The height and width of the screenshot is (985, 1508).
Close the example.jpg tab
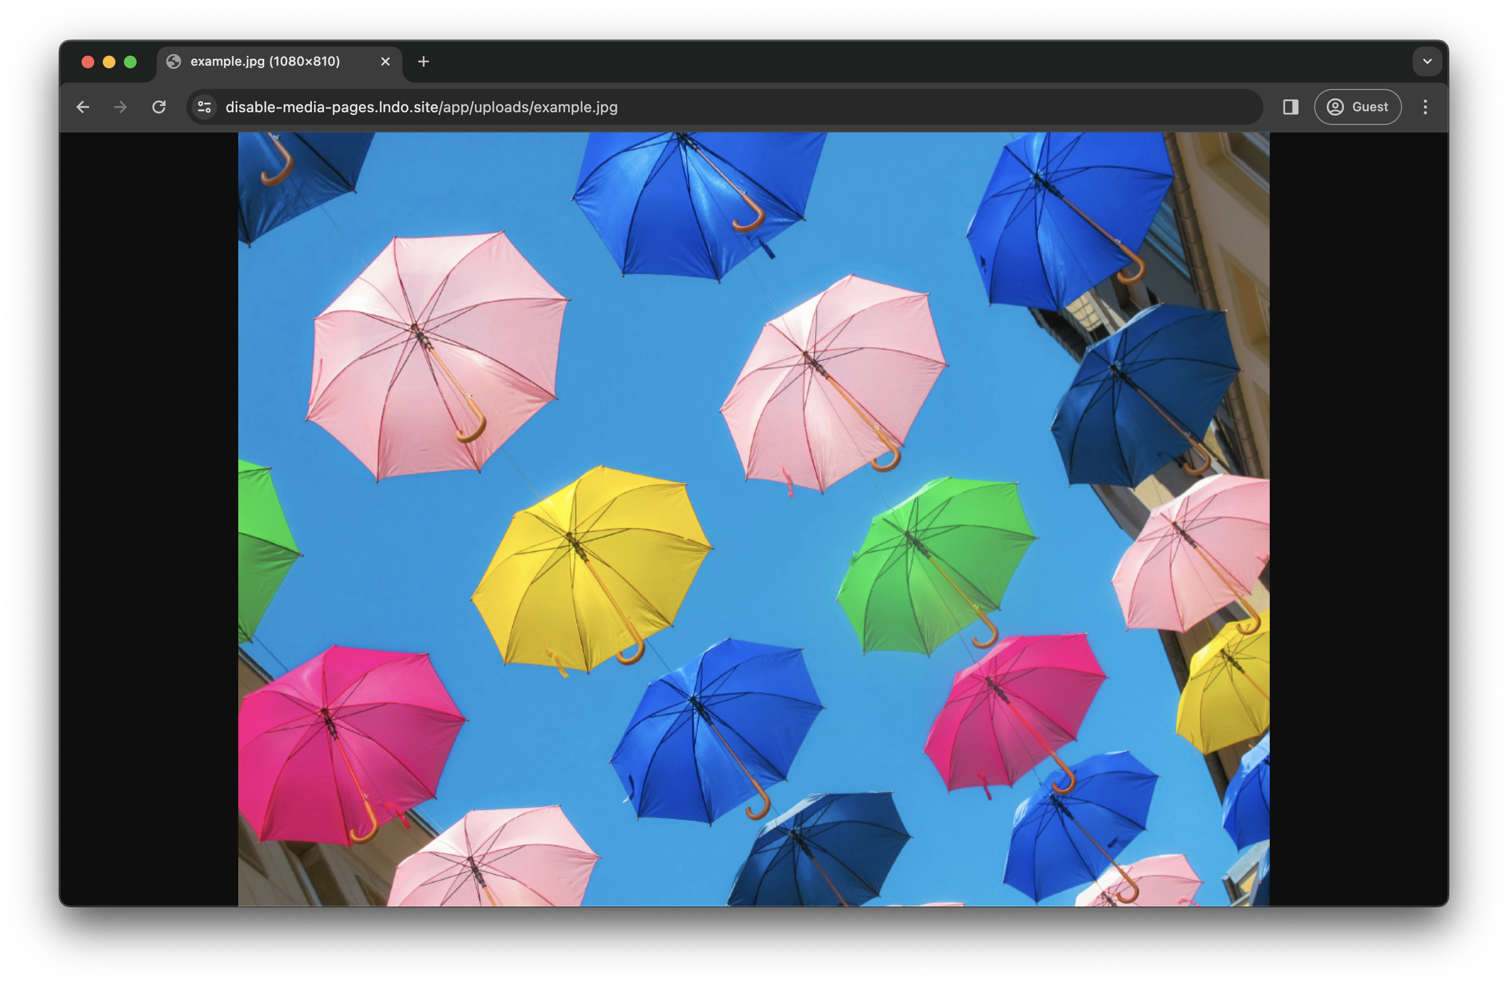[385, 61]
